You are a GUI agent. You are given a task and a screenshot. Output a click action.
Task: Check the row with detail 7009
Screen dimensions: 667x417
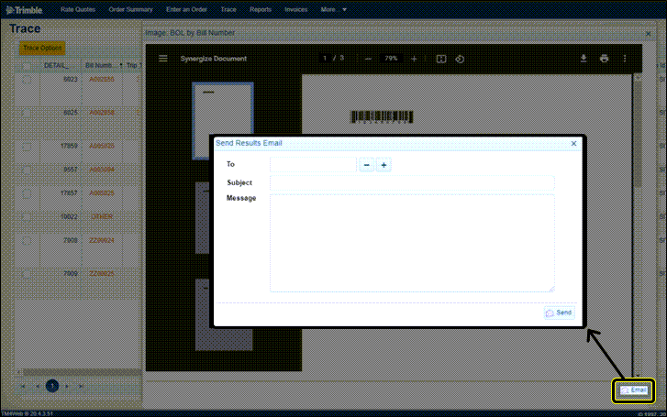point(27,274)
